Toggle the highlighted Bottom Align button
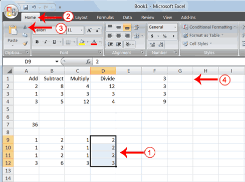 point(127,27)
